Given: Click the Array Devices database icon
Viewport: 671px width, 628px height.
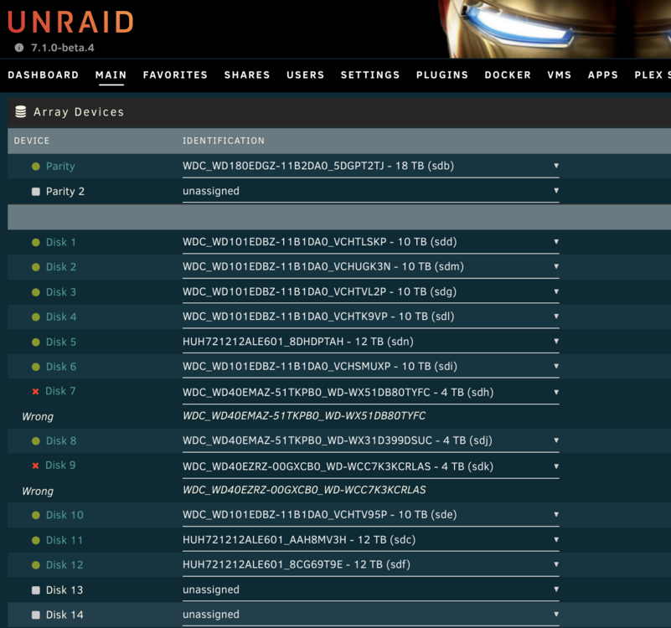Looking at the screenshot, I should 21,111.
